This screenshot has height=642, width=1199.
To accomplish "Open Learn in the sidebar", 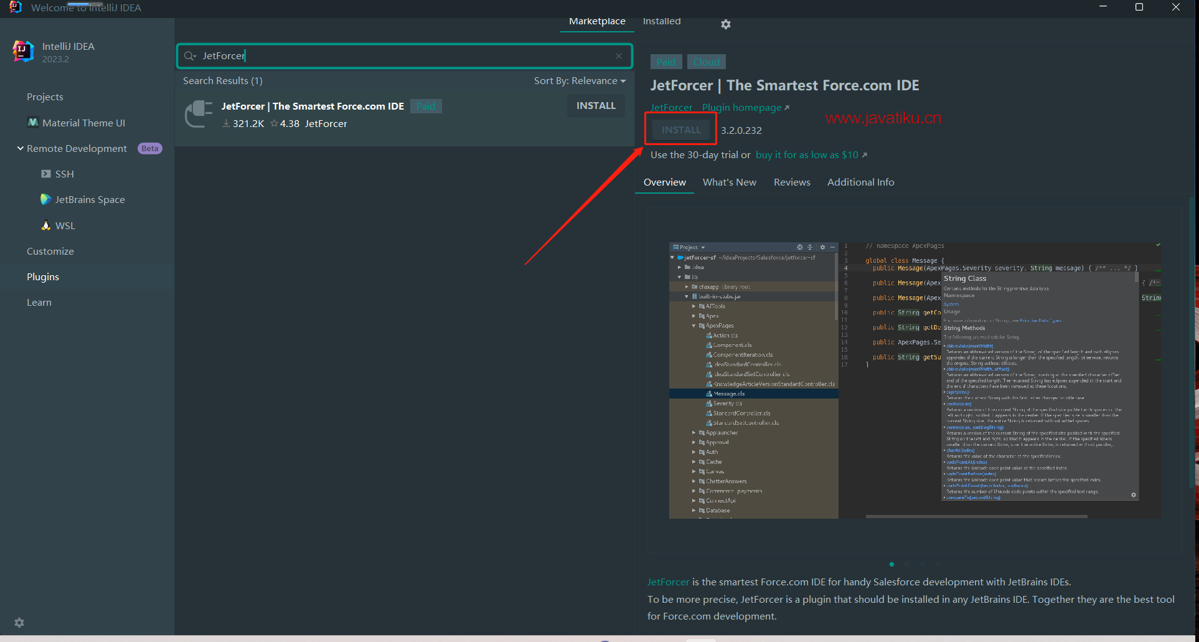I will tap(39, 303).
